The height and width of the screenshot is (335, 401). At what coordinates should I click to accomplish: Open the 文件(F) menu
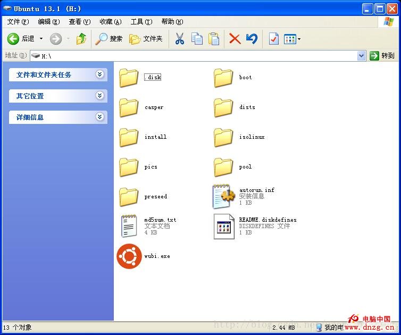click(x=18, y=22)
